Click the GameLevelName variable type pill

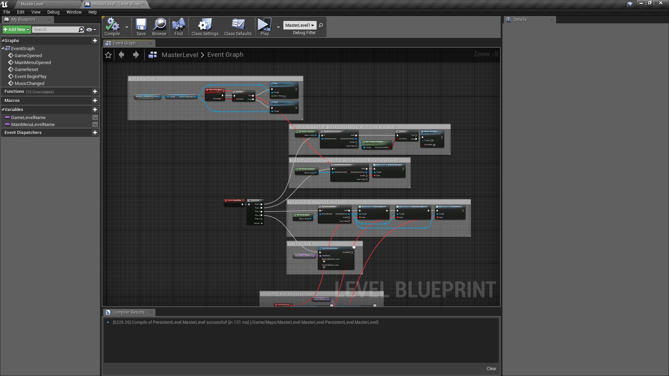click(7, 117)
